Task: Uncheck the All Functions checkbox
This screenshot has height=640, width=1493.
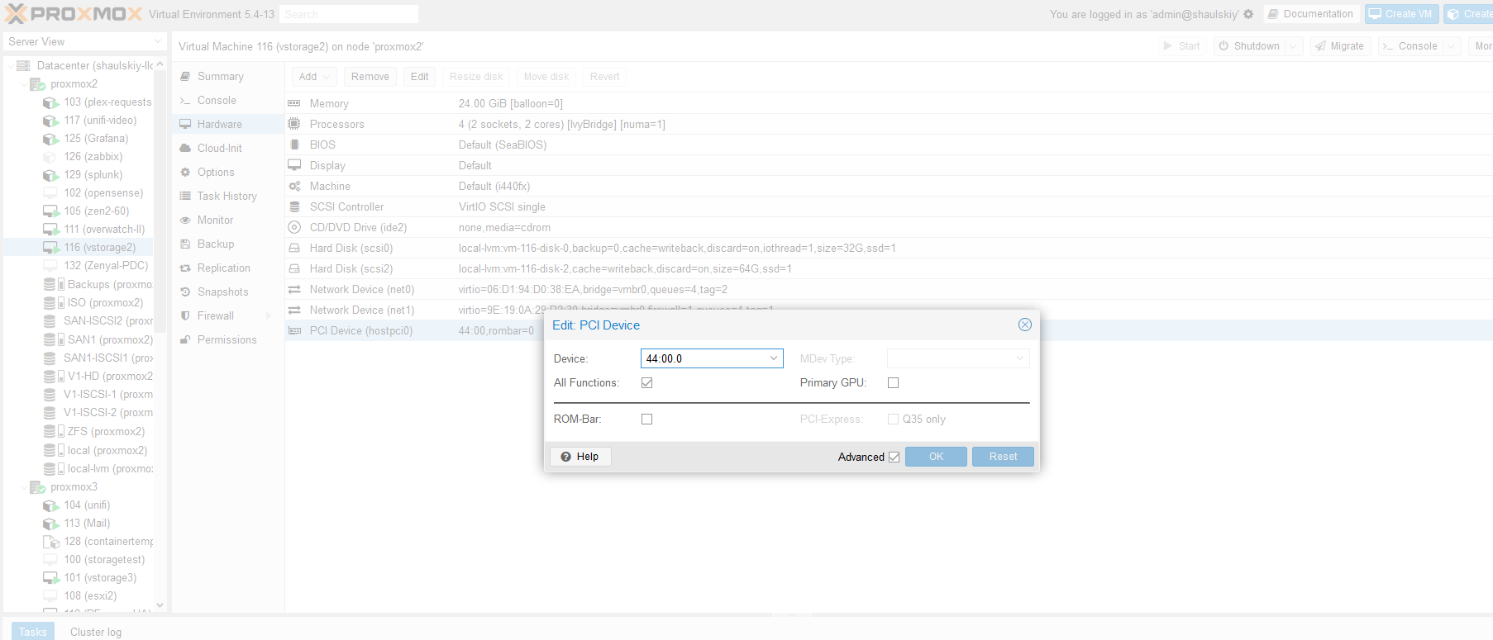Action: (647, 383)
